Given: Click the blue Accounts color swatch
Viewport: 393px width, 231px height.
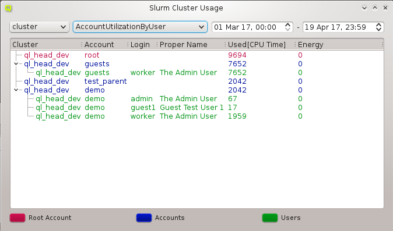Looking at the screenshot, I should point(144,218).
